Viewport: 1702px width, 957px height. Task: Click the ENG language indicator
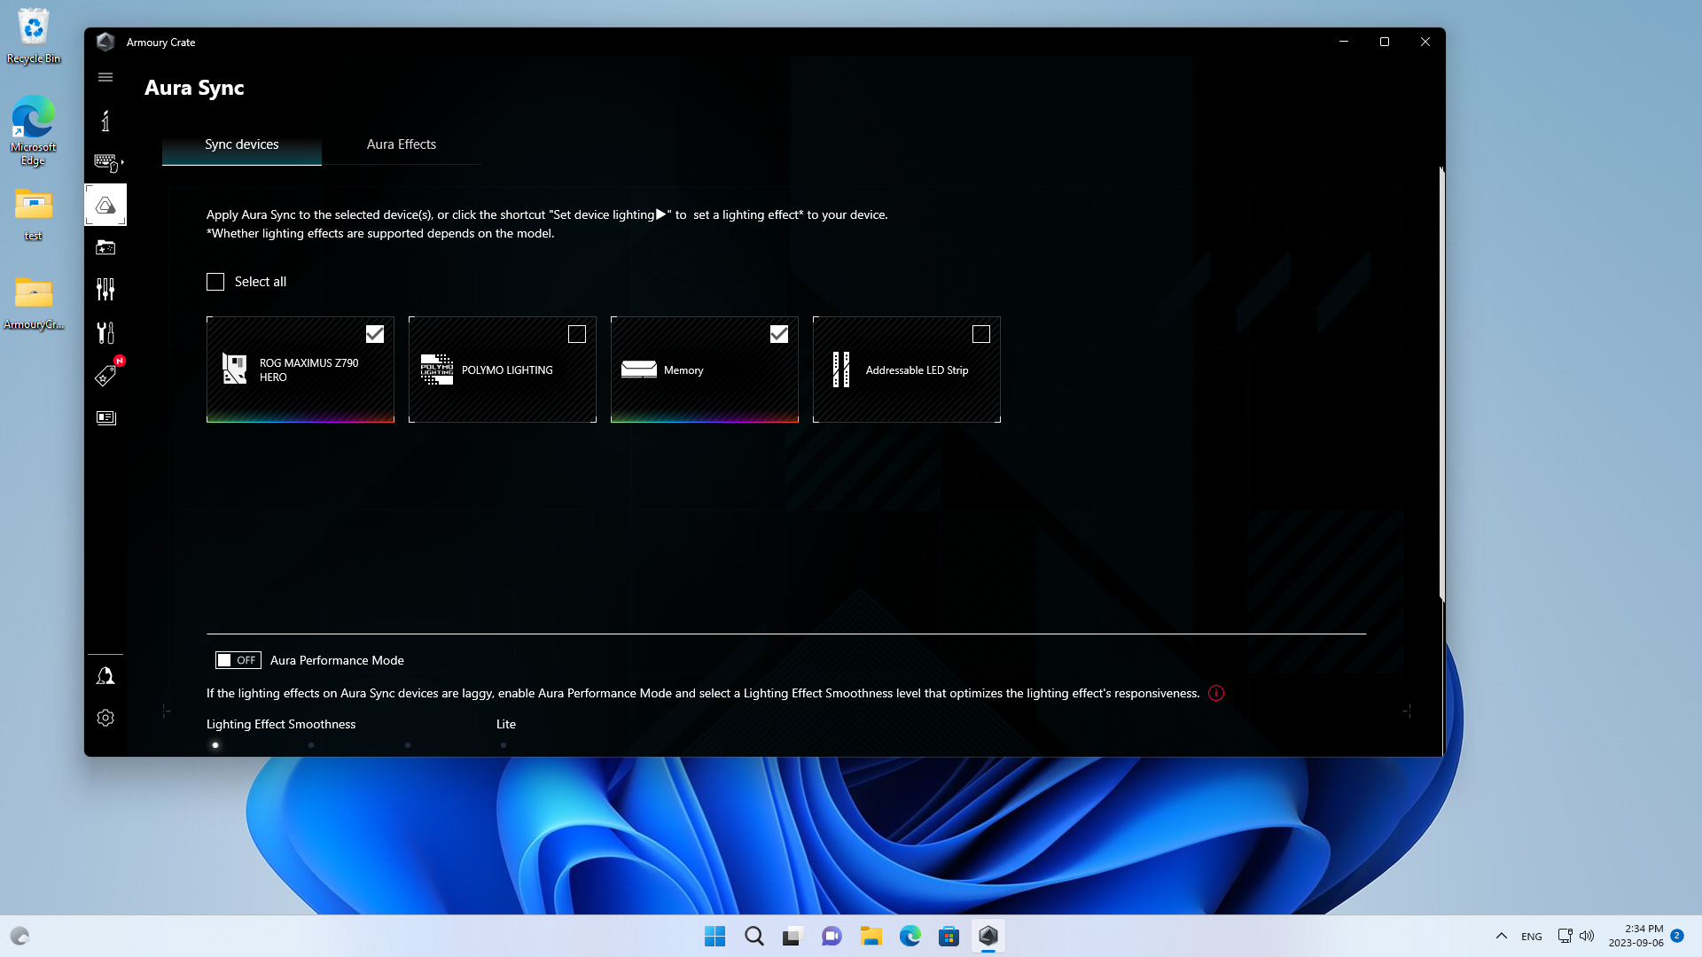1532,937
